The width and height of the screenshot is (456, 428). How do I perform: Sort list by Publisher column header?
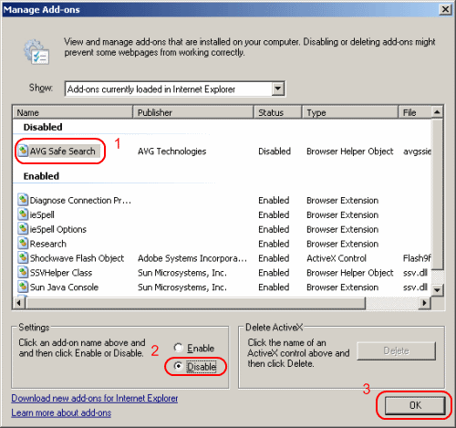[193, 112]
